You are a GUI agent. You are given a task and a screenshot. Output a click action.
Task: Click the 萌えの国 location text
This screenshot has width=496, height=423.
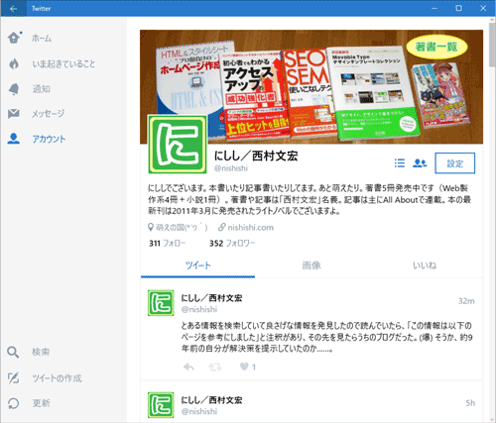(x=182, y=228)
